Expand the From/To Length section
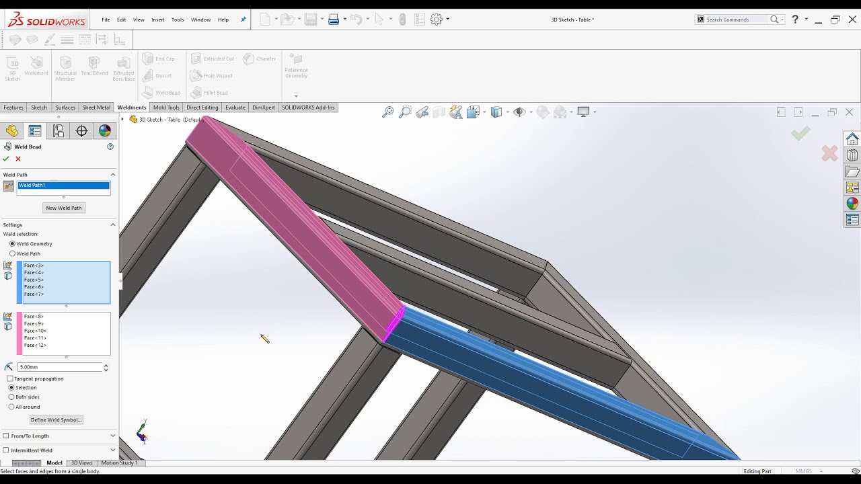This screenshot has height=484, width=861. pos(112,436)
